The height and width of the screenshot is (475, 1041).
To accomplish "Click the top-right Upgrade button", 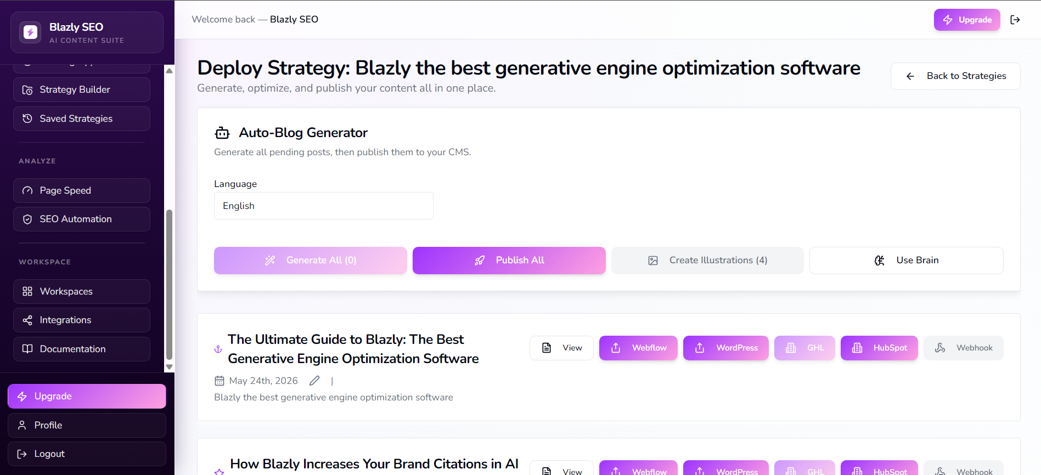I will coord(967,20).
